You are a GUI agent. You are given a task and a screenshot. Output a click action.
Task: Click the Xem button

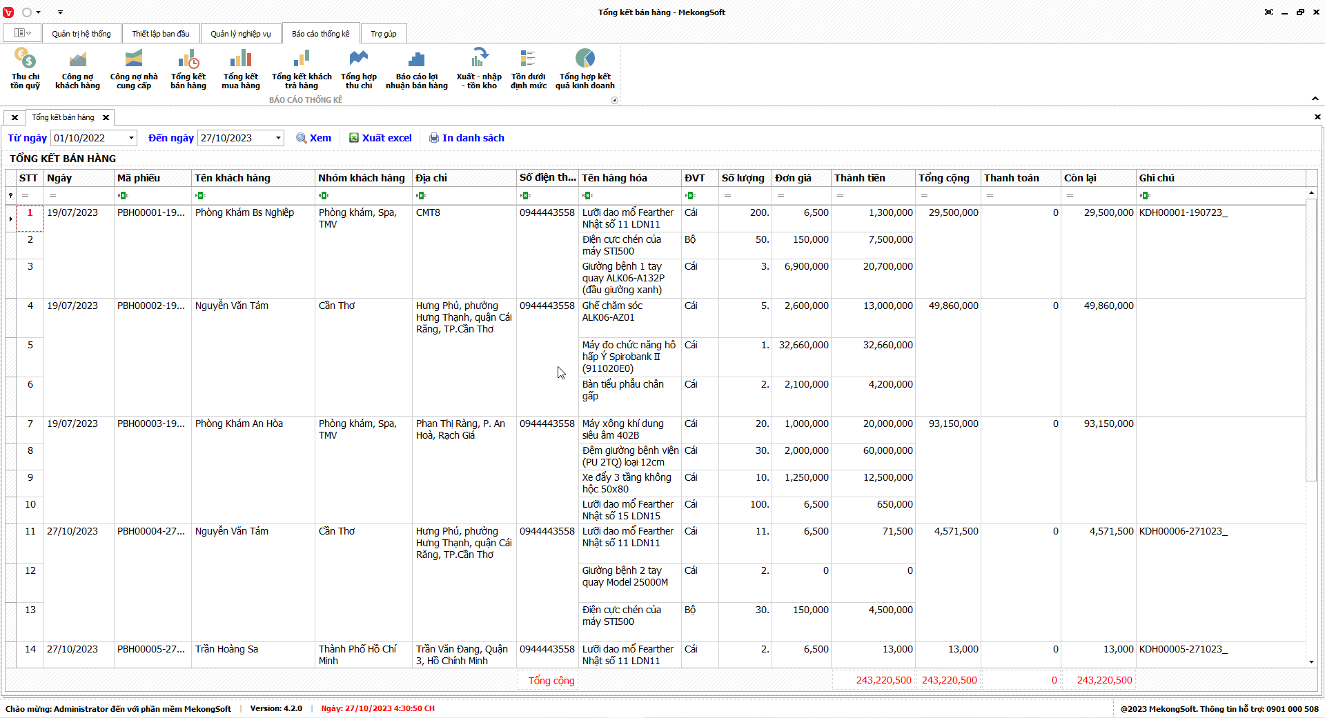click(x=314, y=138)
